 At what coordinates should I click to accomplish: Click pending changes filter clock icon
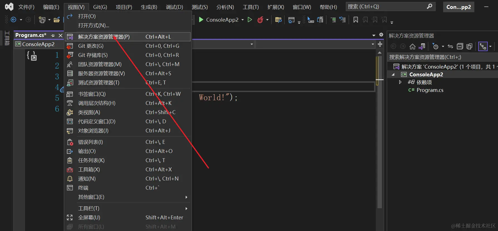pyautogui.click(x=435, y=46)
